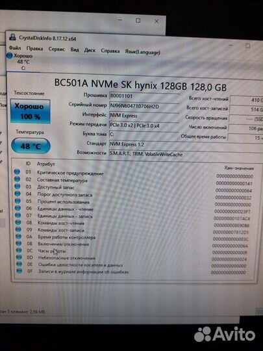Image resolution: width=263 pixels, height=351 pixels.
Task: Click status dot for Включения/отключения row
Action: (x=19, y=243)
